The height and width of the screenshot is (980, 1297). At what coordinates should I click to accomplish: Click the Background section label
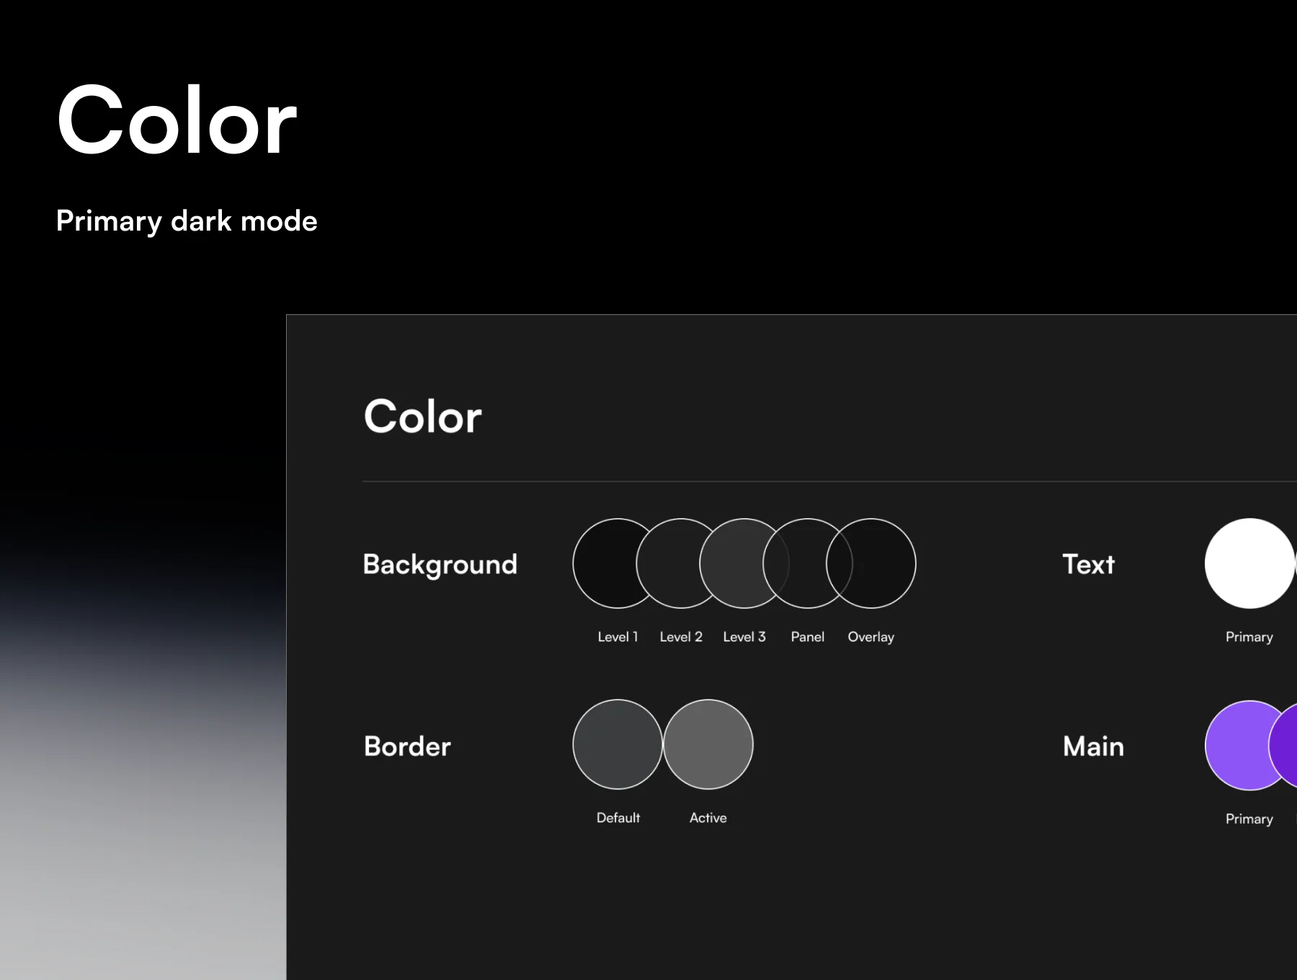pyautogui.click(x=440, y=565)
